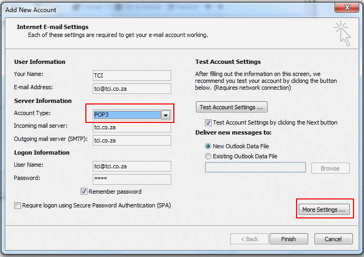The height and width of the screenshot is (257, 364).
Task: Click the Test Account Settings button
Action: click(232, 107)
